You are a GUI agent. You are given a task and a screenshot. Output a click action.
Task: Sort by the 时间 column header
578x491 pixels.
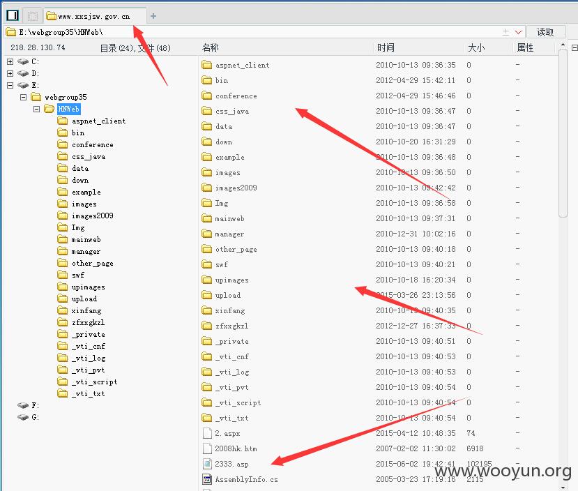(386, 47)
